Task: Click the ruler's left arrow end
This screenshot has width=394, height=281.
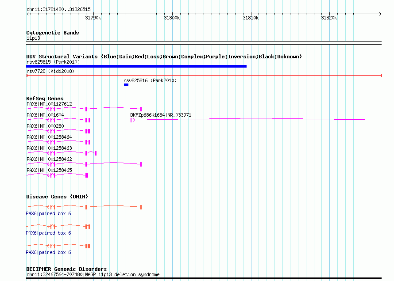Action: click(27, 14)
